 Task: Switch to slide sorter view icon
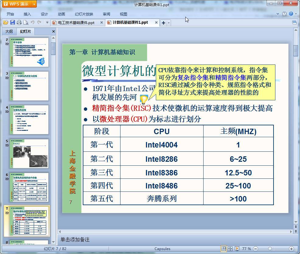click(x=230, y=249)
